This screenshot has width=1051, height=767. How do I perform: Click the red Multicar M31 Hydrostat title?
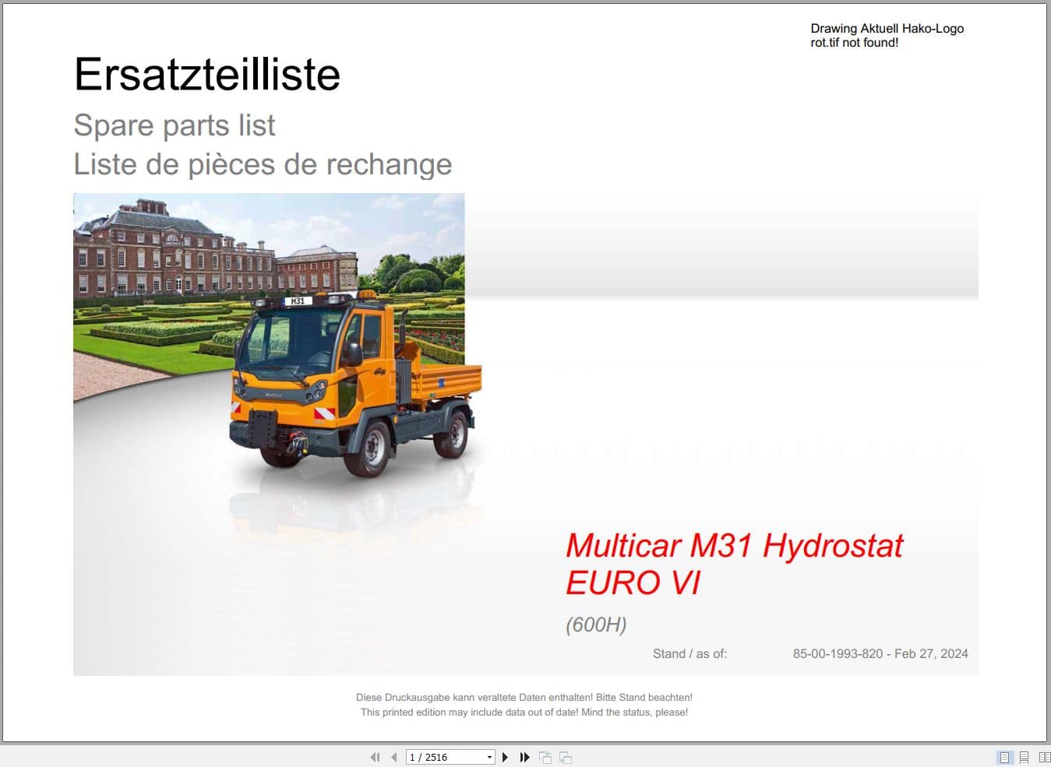(733, 546)
